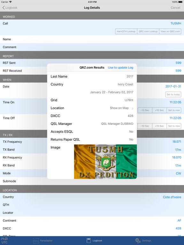
Task: Select the Submode row
Action: (x=92, y=181)
